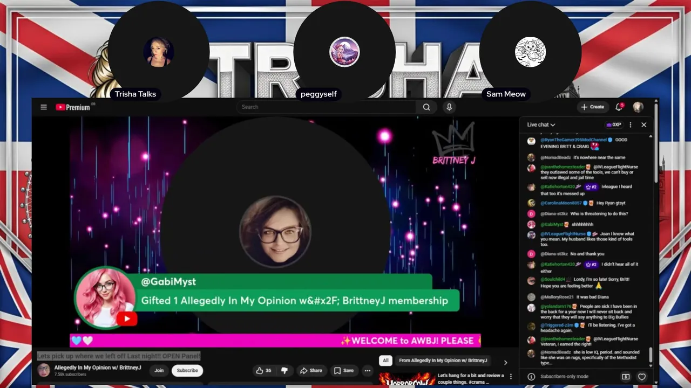691x388 pixels.
Task: Click the subscribers-only mode info icon
Action: point(531,377)
